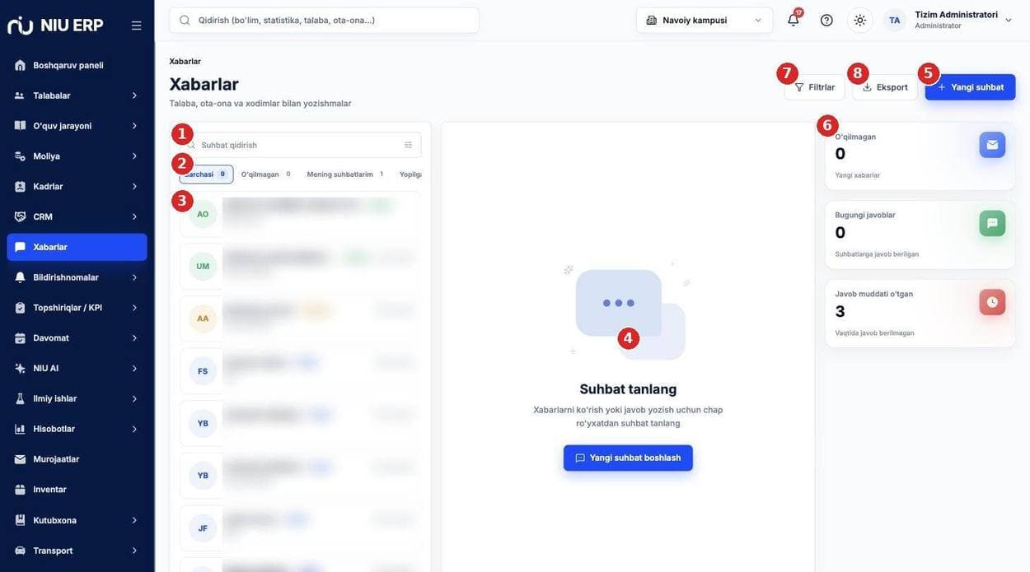Select the Barchasi tab

click(206, 174)
